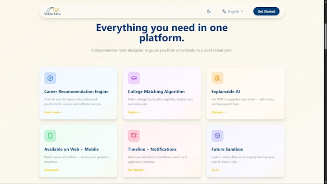Image resolution: width=327 pixels, height=184 pixels.
Task: Click the dropdown chevron next to English
Action: click(242, 12)
